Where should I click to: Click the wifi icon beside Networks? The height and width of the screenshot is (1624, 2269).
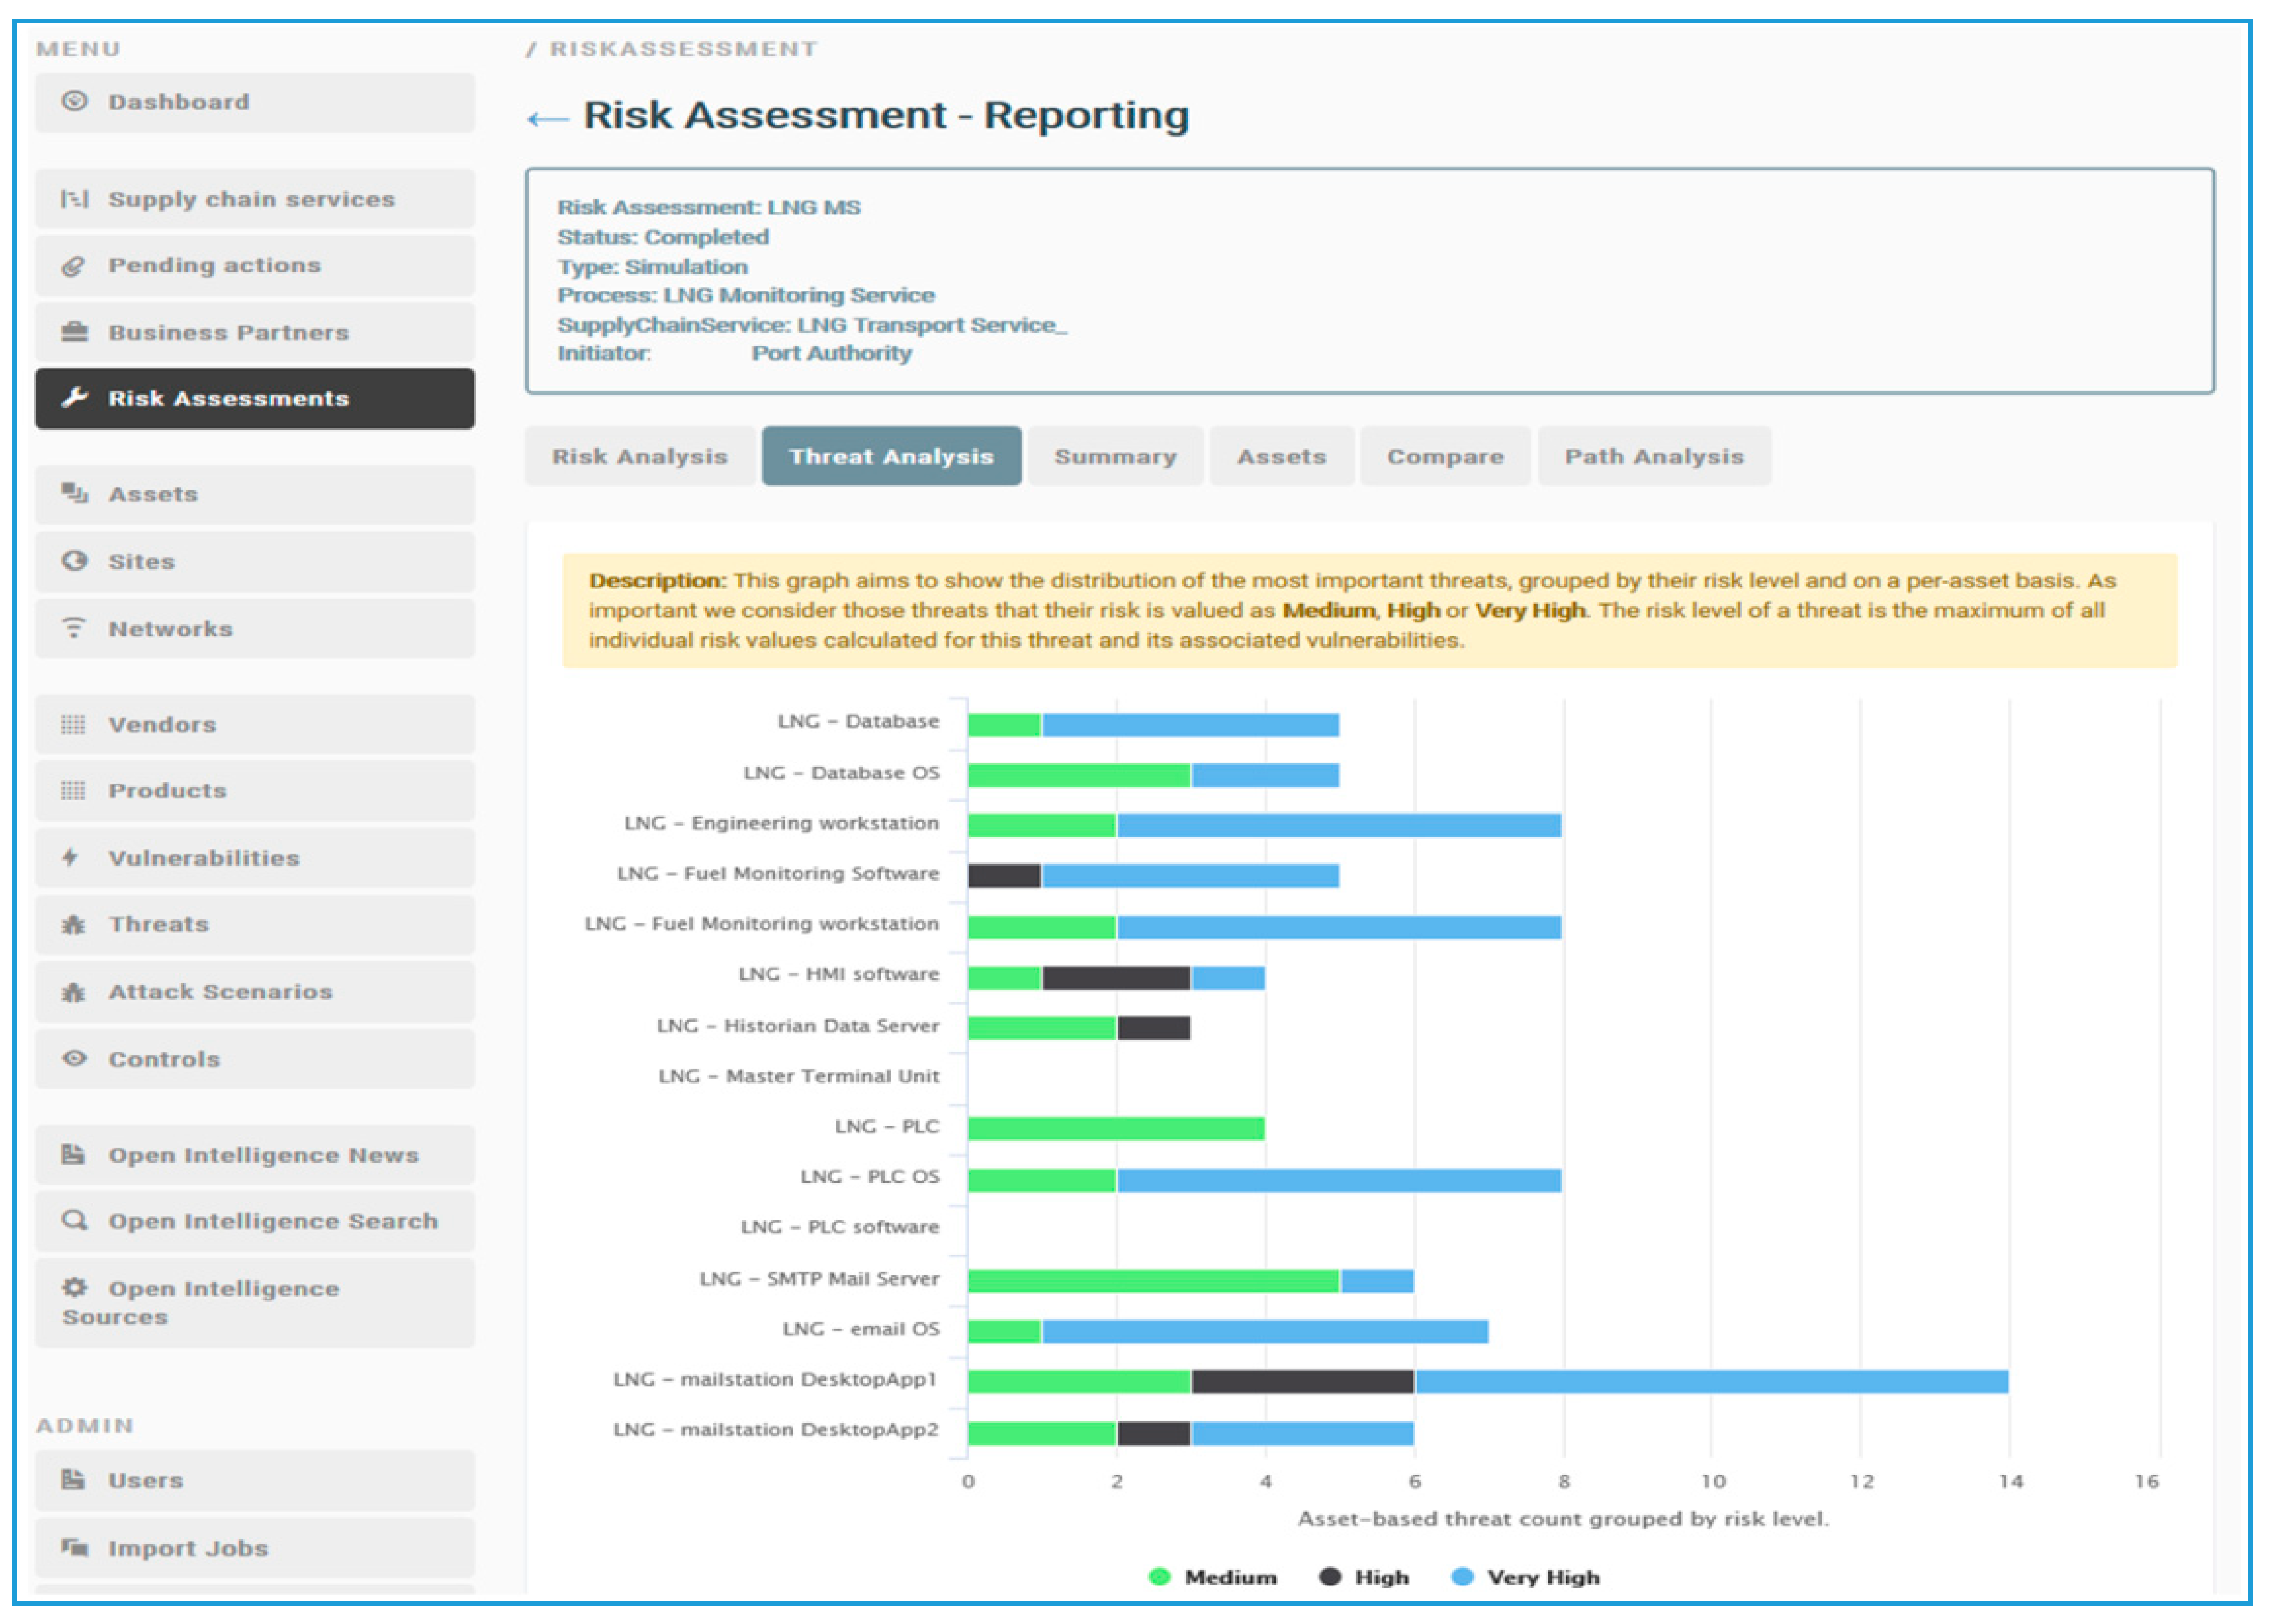pyautogui.click(x=73, y=628)
